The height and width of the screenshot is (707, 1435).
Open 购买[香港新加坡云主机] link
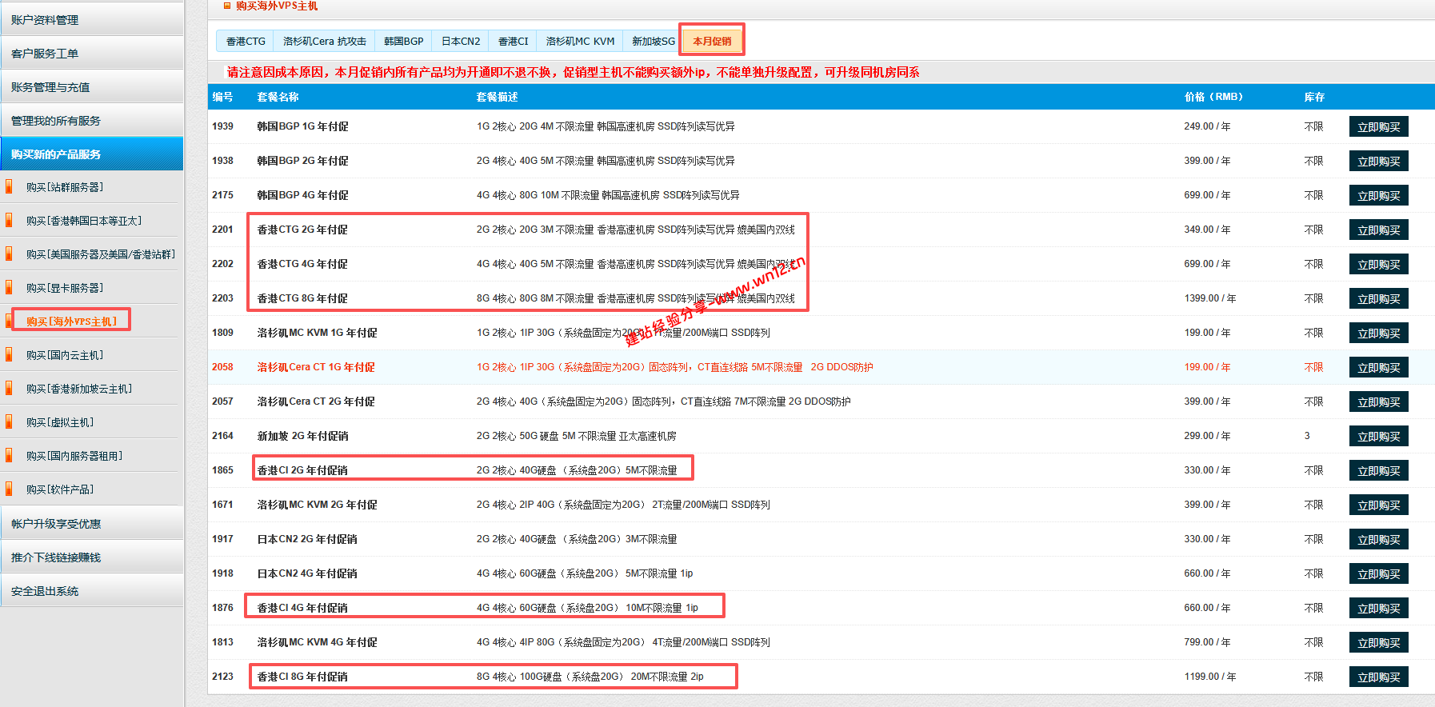click(79, 389)
